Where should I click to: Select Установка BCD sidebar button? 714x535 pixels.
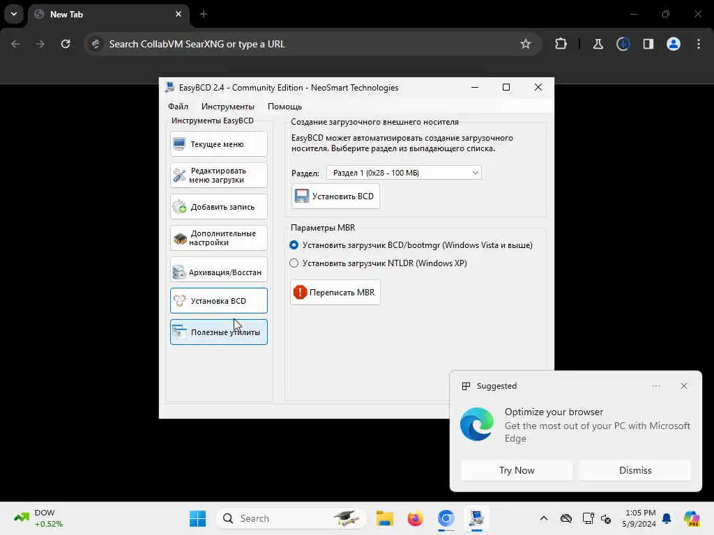(x=218, y=301)
